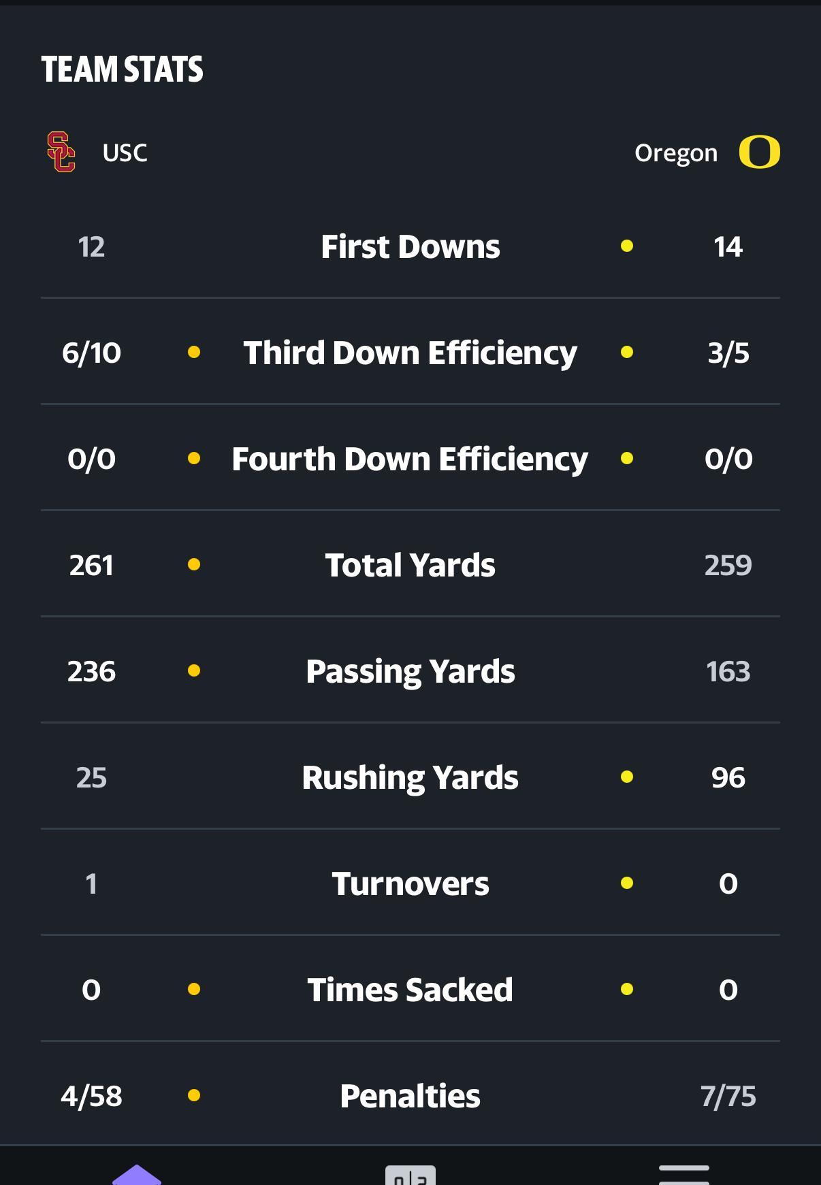Select the Oregon team name
821x1185 pixels.
(675, 153)
